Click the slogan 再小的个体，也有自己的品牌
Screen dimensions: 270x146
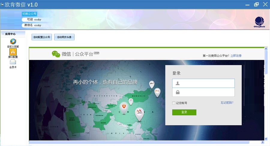pos(105,82)
